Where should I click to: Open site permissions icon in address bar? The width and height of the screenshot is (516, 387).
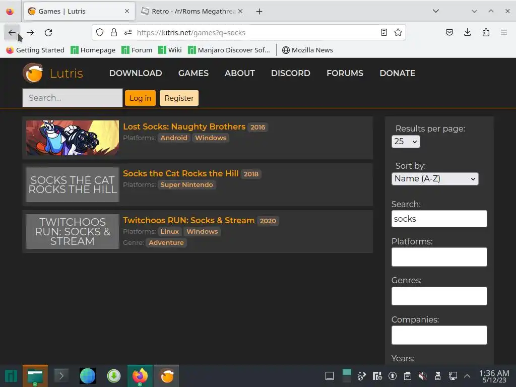point(128,32)
